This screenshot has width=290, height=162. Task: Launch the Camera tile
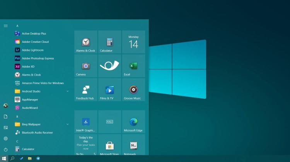(86, 66)
